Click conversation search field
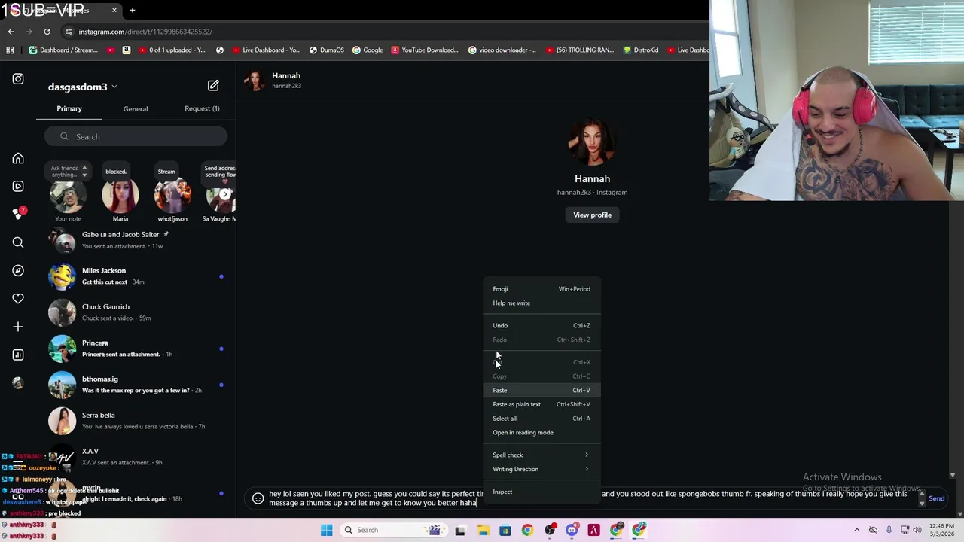Image resolution: width=964 pixels, height=542 pixels. (136, 136)
